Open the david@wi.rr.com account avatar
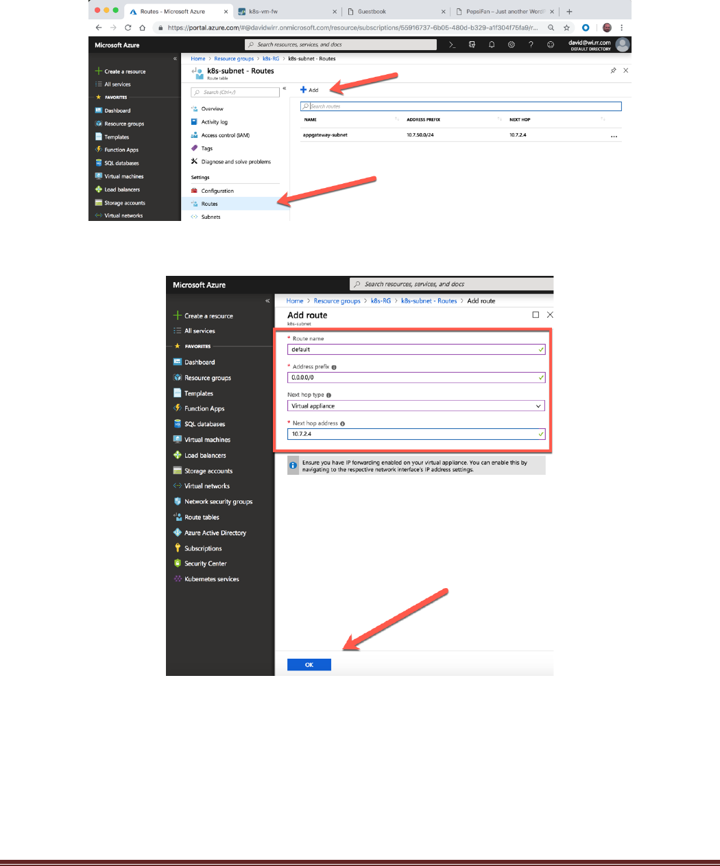720x866 pixels. (x=623, y=45)
